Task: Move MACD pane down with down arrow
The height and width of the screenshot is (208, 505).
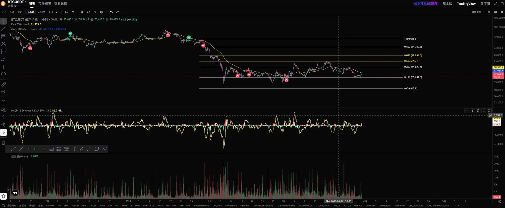Action: pyautogui.click(x=472, y=111)
